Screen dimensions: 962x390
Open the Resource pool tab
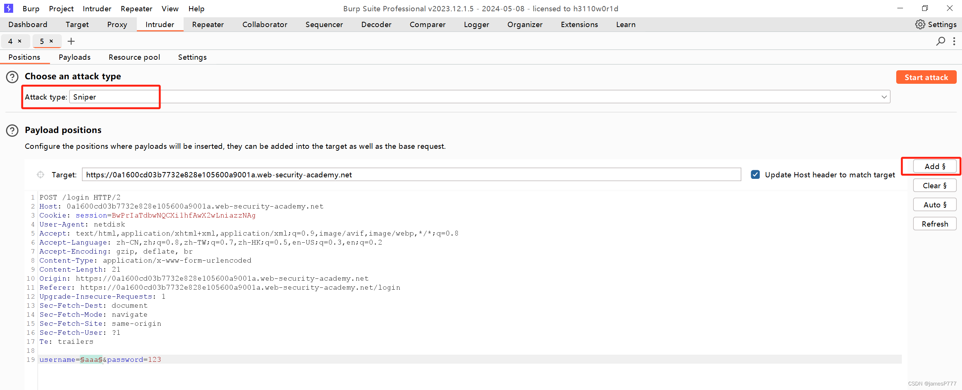point(134,57)
